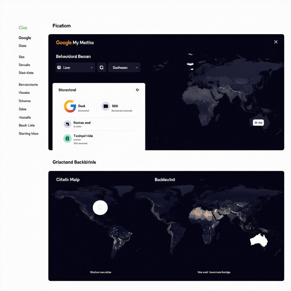Click the Backleulnit heading

click(x=165, y=180)
